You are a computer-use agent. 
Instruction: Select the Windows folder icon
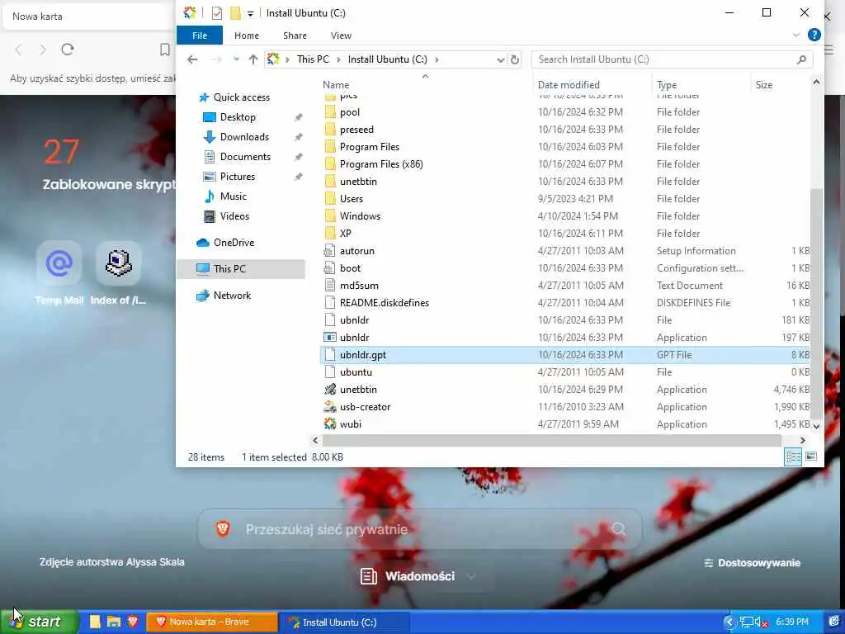click(330, 216)
